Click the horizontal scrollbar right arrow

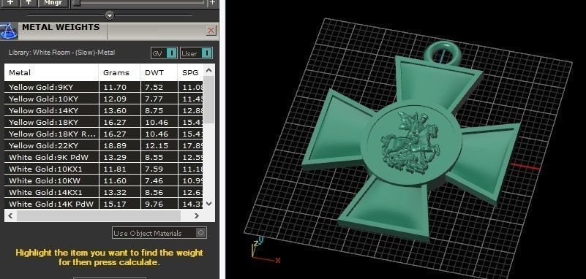tap(197, 215)
